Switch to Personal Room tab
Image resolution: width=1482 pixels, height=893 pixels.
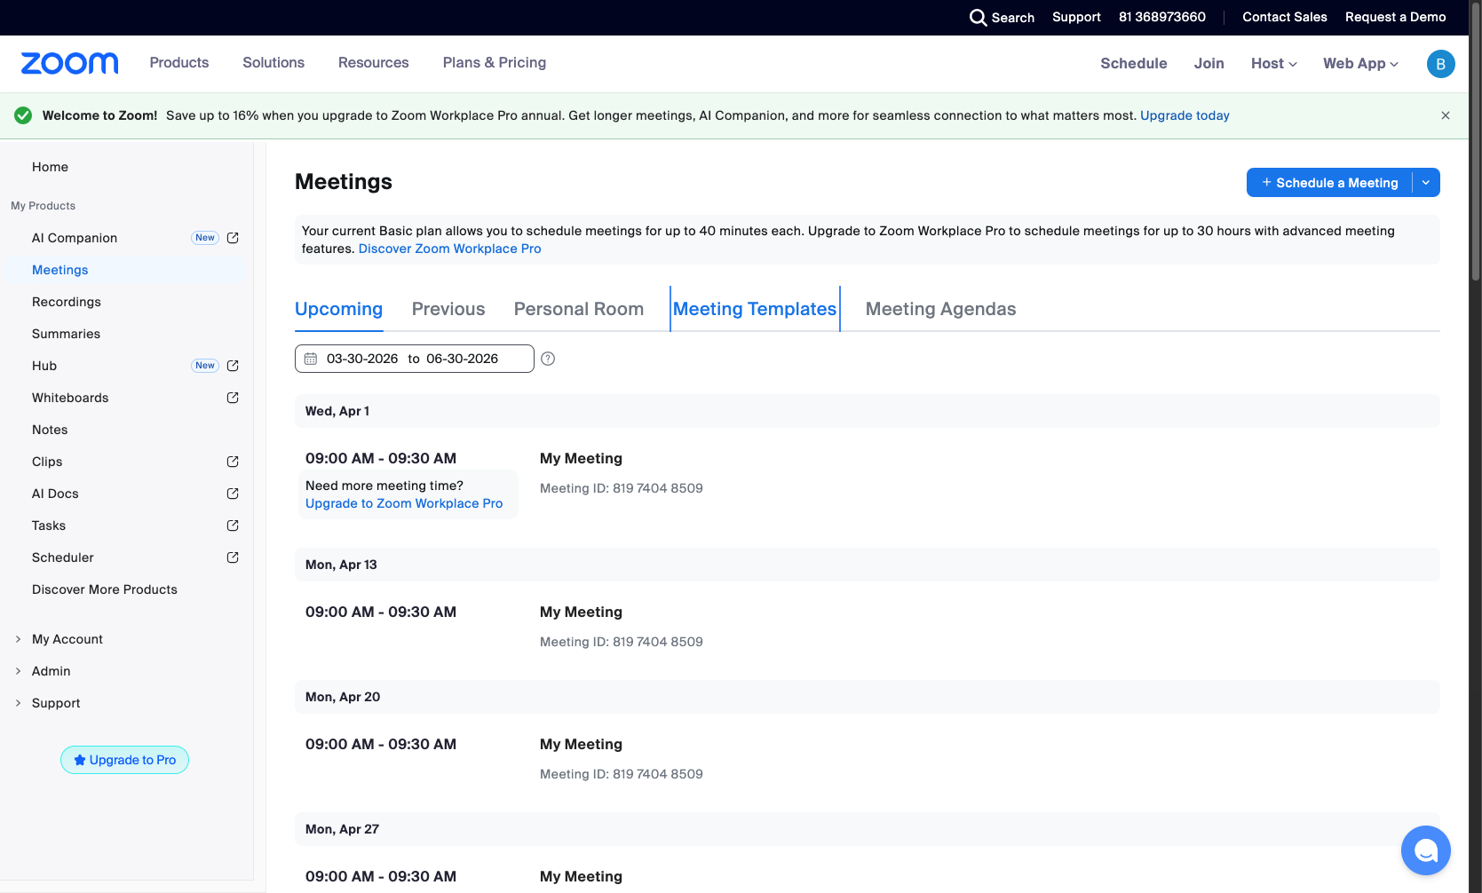pyautogui.click(x=579, y=309)
